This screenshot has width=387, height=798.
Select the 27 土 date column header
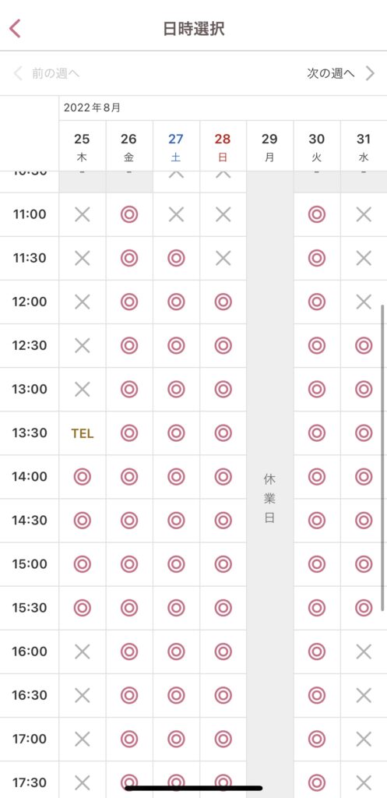(x=176, y=146)
